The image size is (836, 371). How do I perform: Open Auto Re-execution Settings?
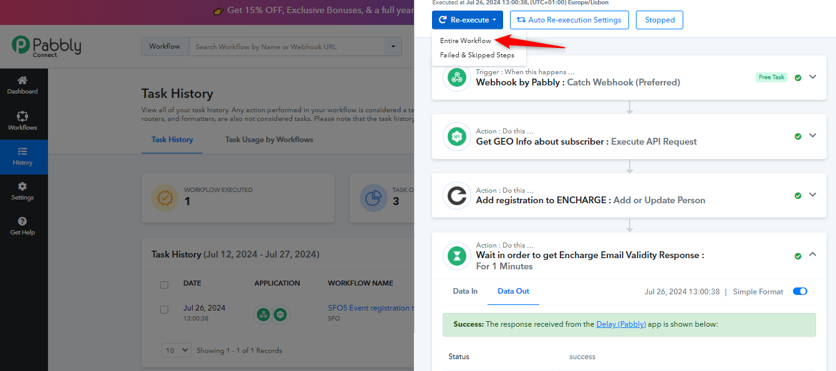pos(569,20)
